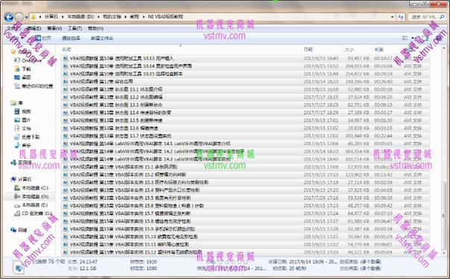Screen dimensions: 450x279
Task: Click file icon of 第15章 15.6 row
Action: (66, 206)
